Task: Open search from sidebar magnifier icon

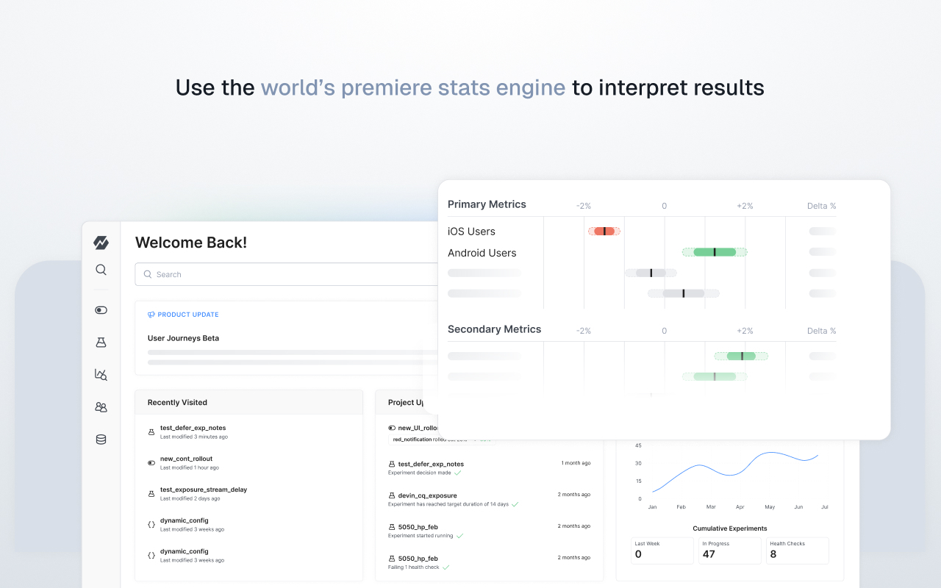Action: [101, 270]
